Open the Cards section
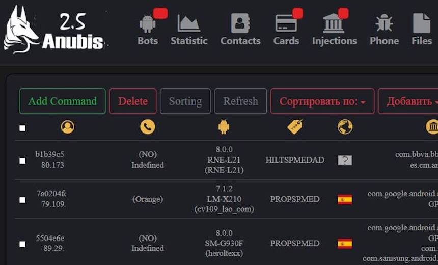Screen dimensions: 438x265 (x=286, y=31)
